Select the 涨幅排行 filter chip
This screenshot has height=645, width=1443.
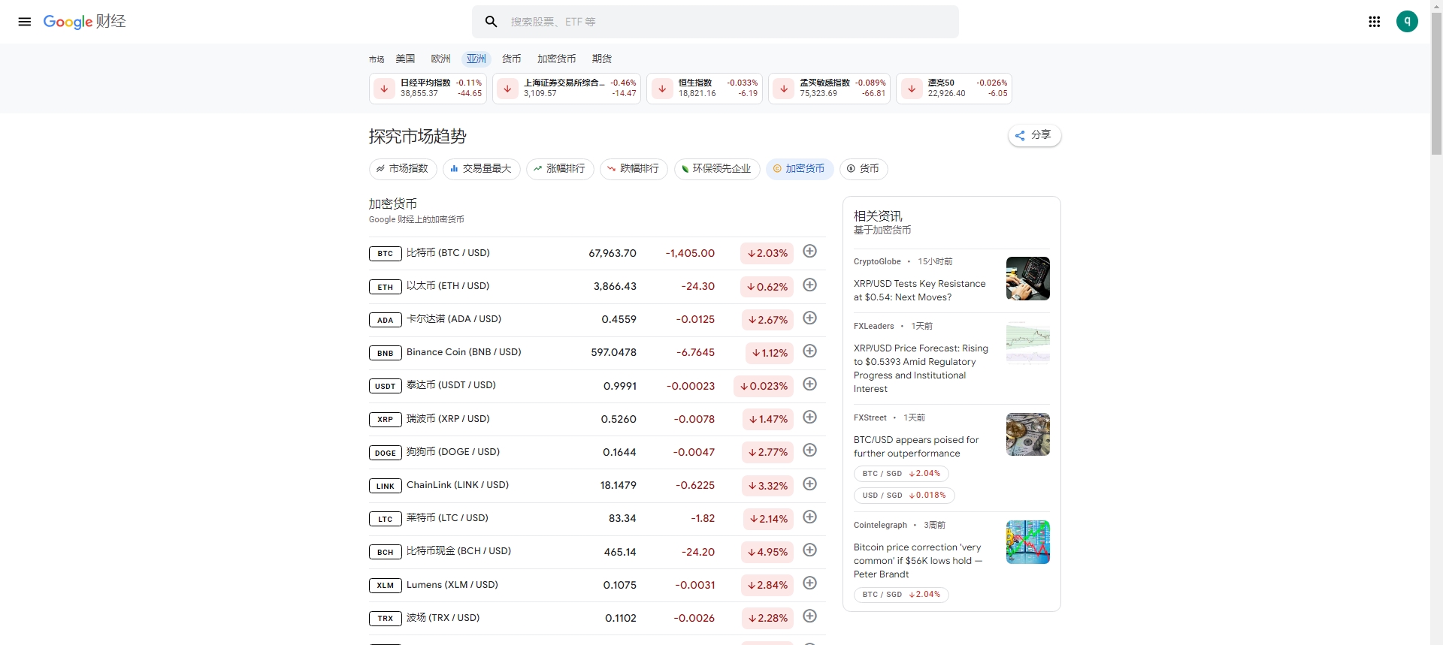[560, 169]
